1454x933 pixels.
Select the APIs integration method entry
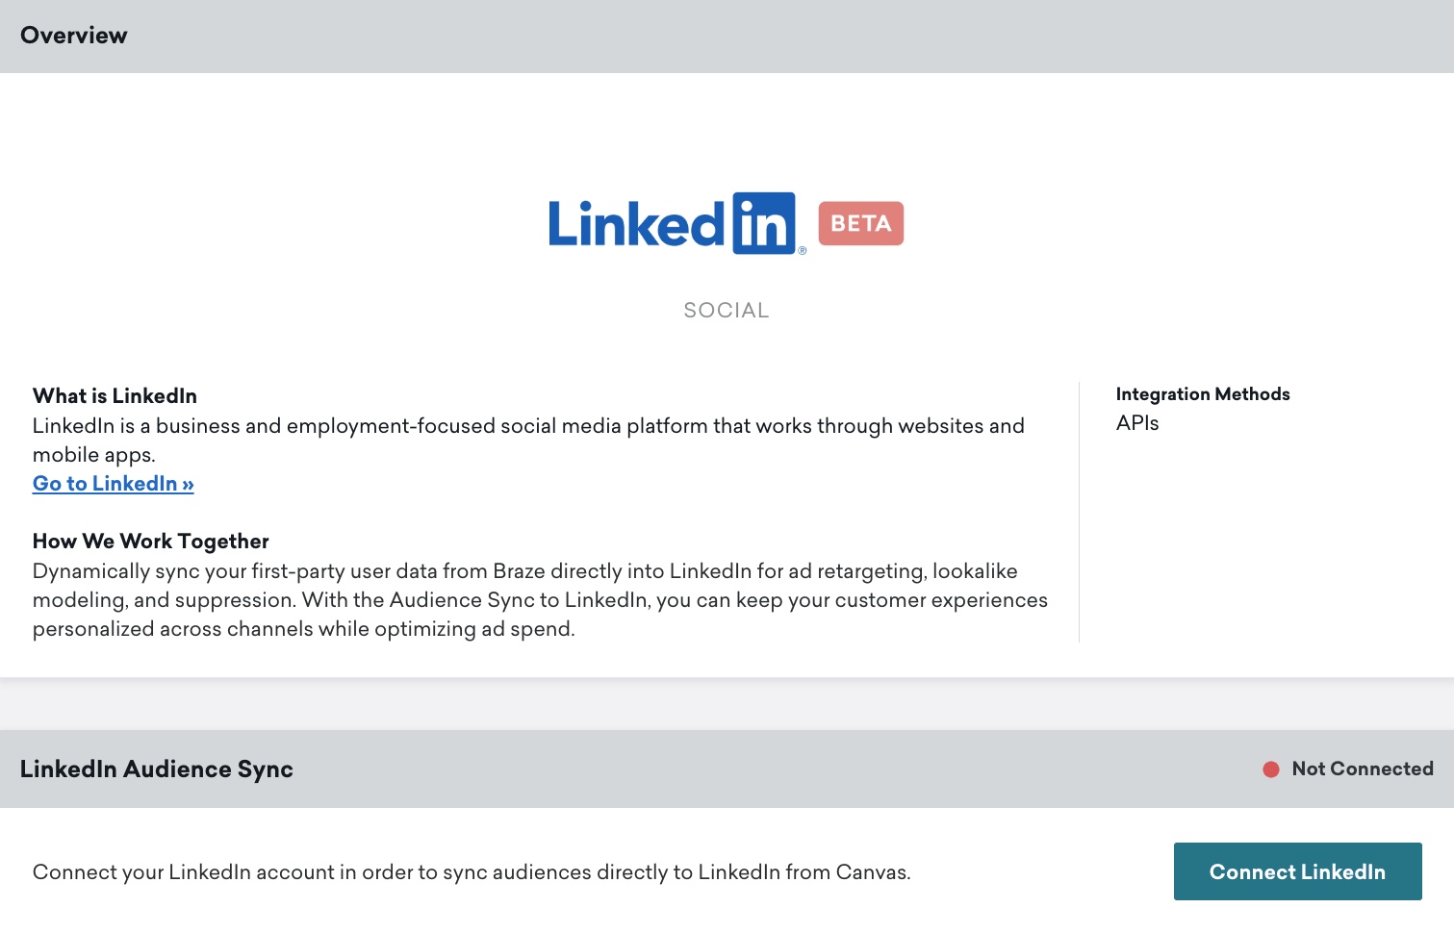(1135, 423)
